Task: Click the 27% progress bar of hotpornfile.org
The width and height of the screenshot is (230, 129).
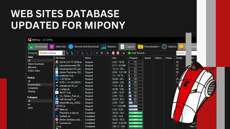Action: coord(136,103)
